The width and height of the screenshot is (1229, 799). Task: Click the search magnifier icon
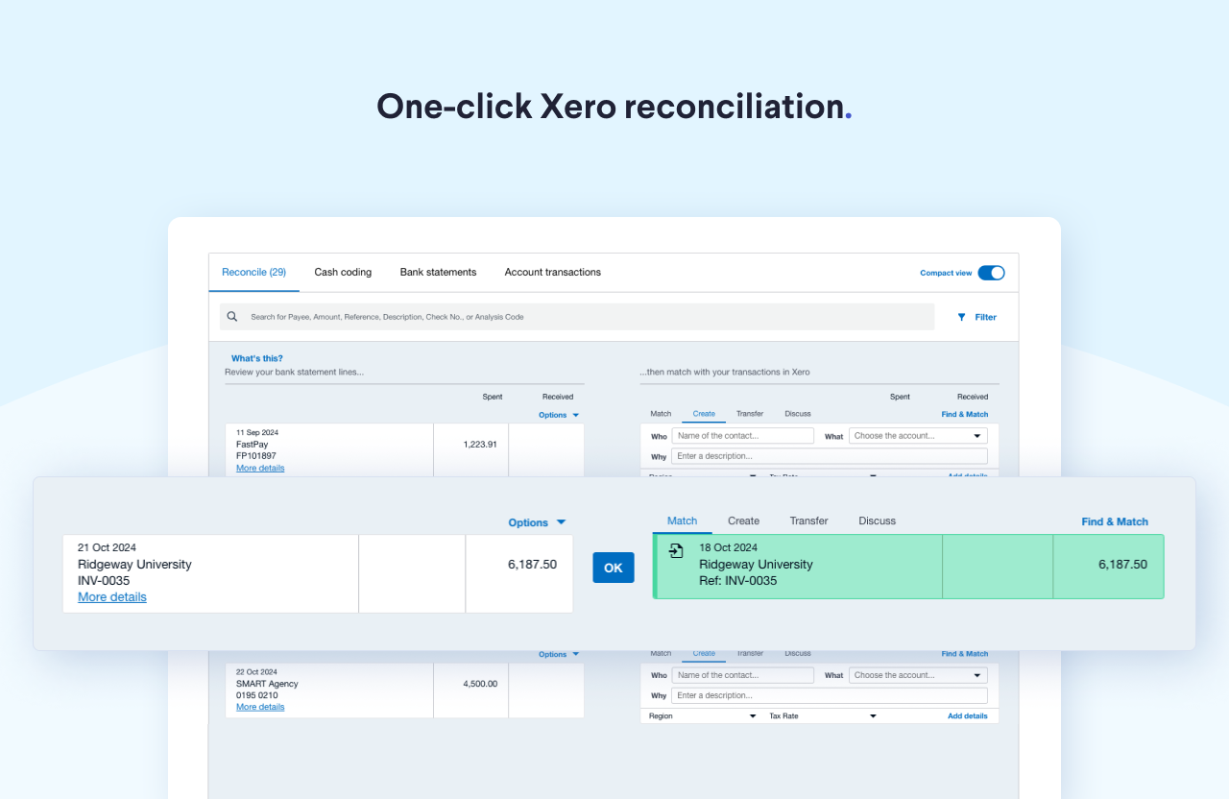coord(231,316)
